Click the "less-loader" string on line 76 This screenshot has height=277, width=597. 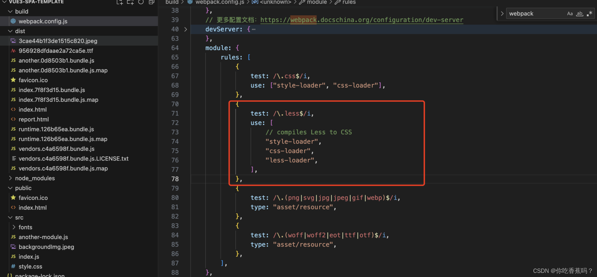click(289, 160)
